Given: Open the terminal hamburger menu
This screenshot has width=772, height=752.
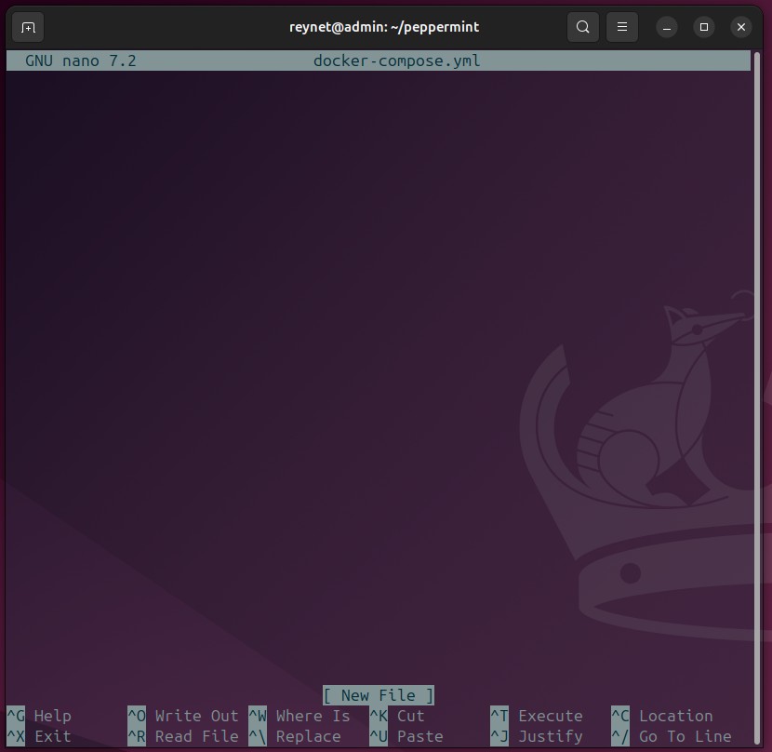Looking at the screenshot, I should pyautogui.click(x=622, y=27).
